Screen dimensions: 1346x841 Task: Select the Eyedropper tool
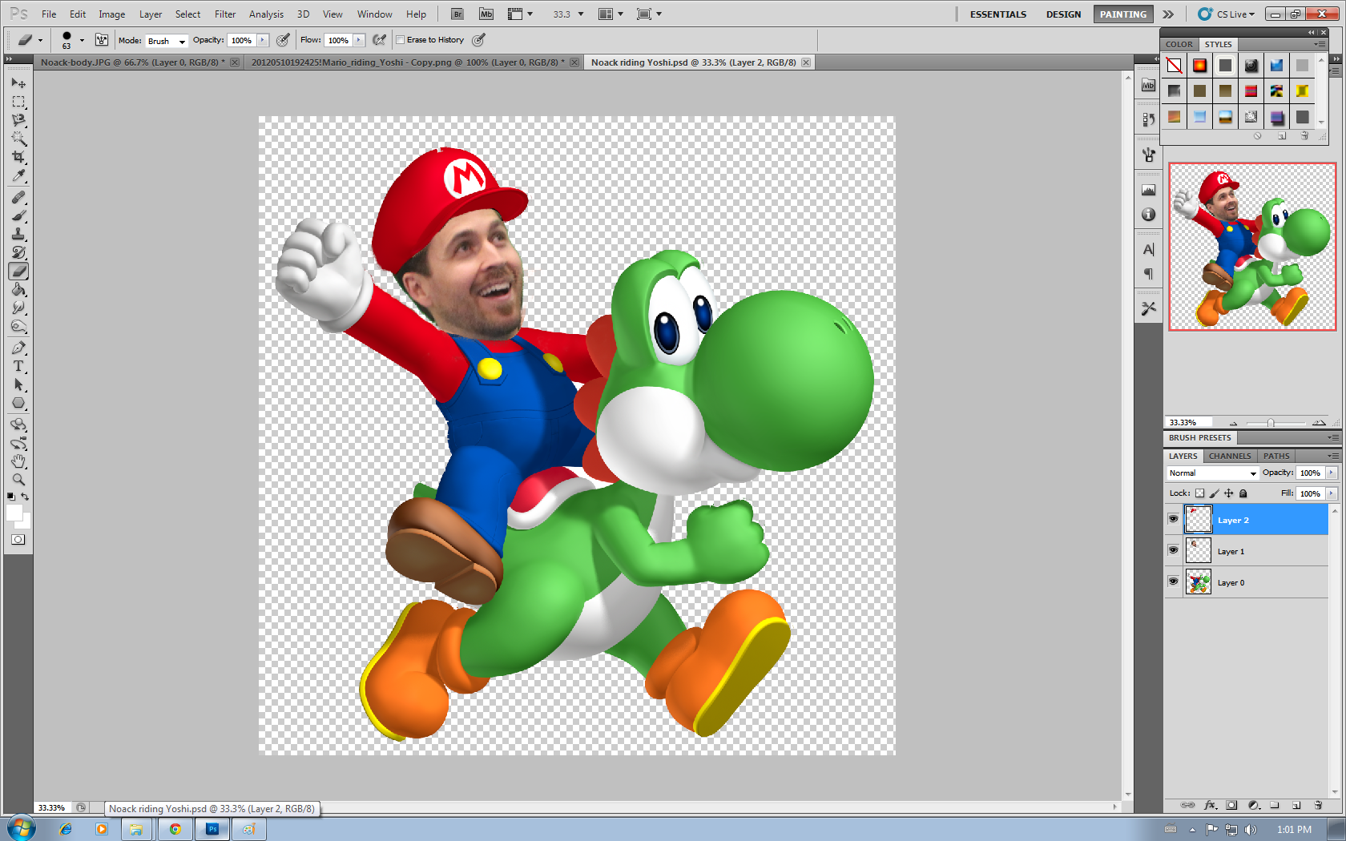coord(18,176)
